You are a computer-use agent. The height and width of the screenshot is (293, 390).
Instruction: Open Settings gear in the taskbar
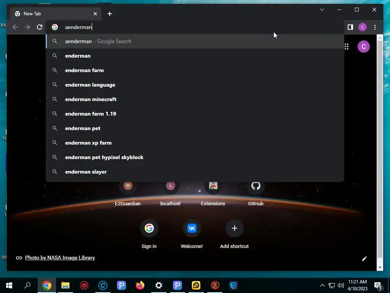pyautogui.click(x=159, y=285)
